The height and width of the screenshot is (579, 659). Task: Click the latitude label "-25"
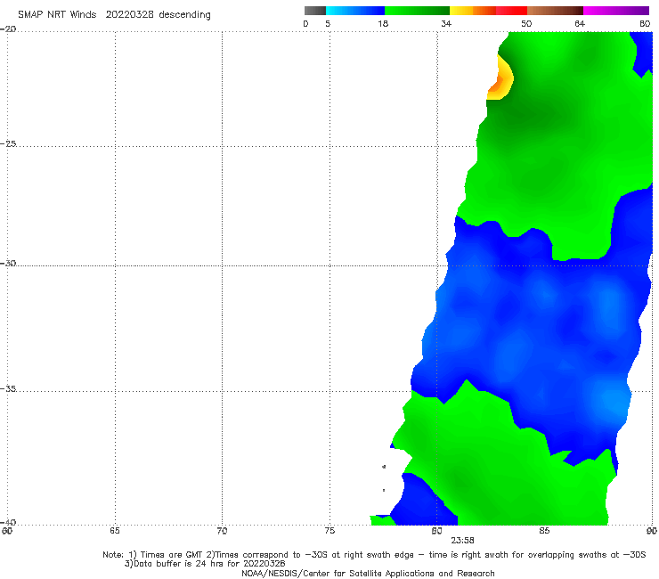point(8,143)
